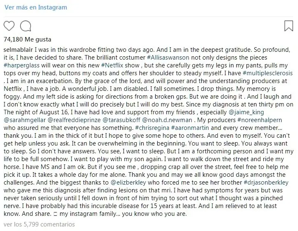This screenshot has width=298, height=231.
Task: View the 74,180 Me gusta likes count
Action: (x=28, y=39)
